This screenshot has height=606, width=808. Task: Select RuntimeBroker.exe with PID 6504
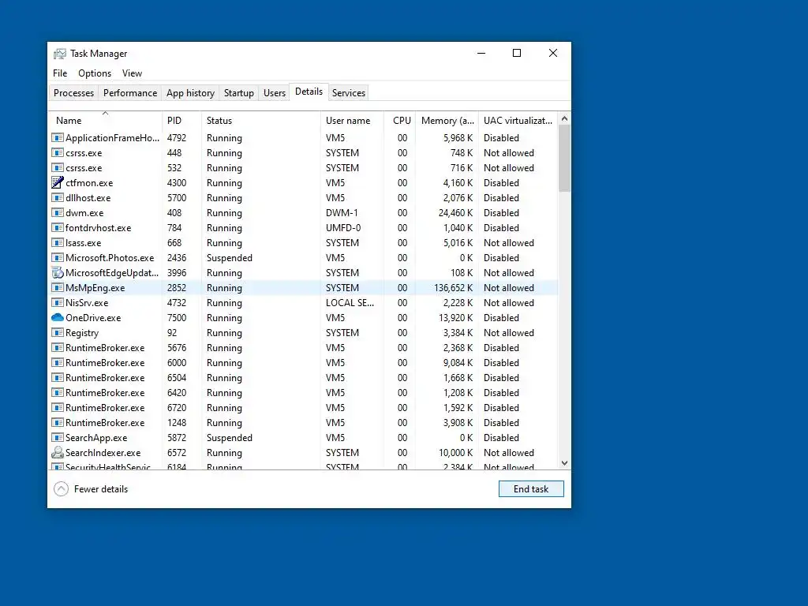coord(304,378)
